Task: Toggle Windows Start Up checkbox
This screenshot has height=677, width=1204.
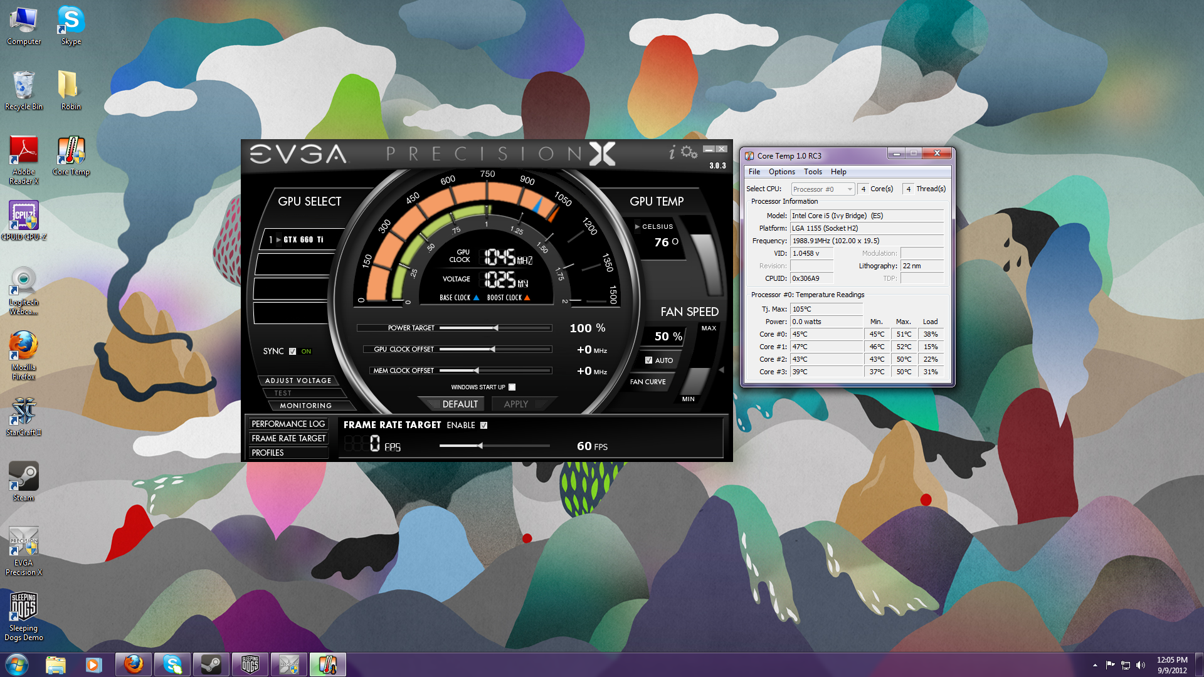Action: coord(512,387)
